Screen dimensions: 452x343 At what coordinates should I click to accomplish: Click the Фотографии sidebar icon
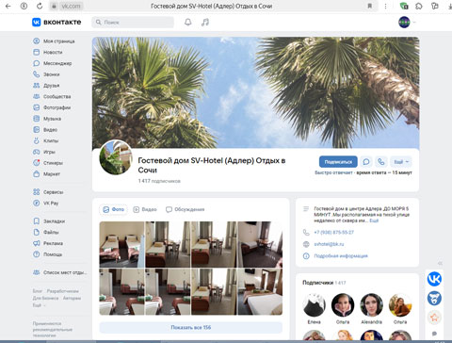[37, 107]
